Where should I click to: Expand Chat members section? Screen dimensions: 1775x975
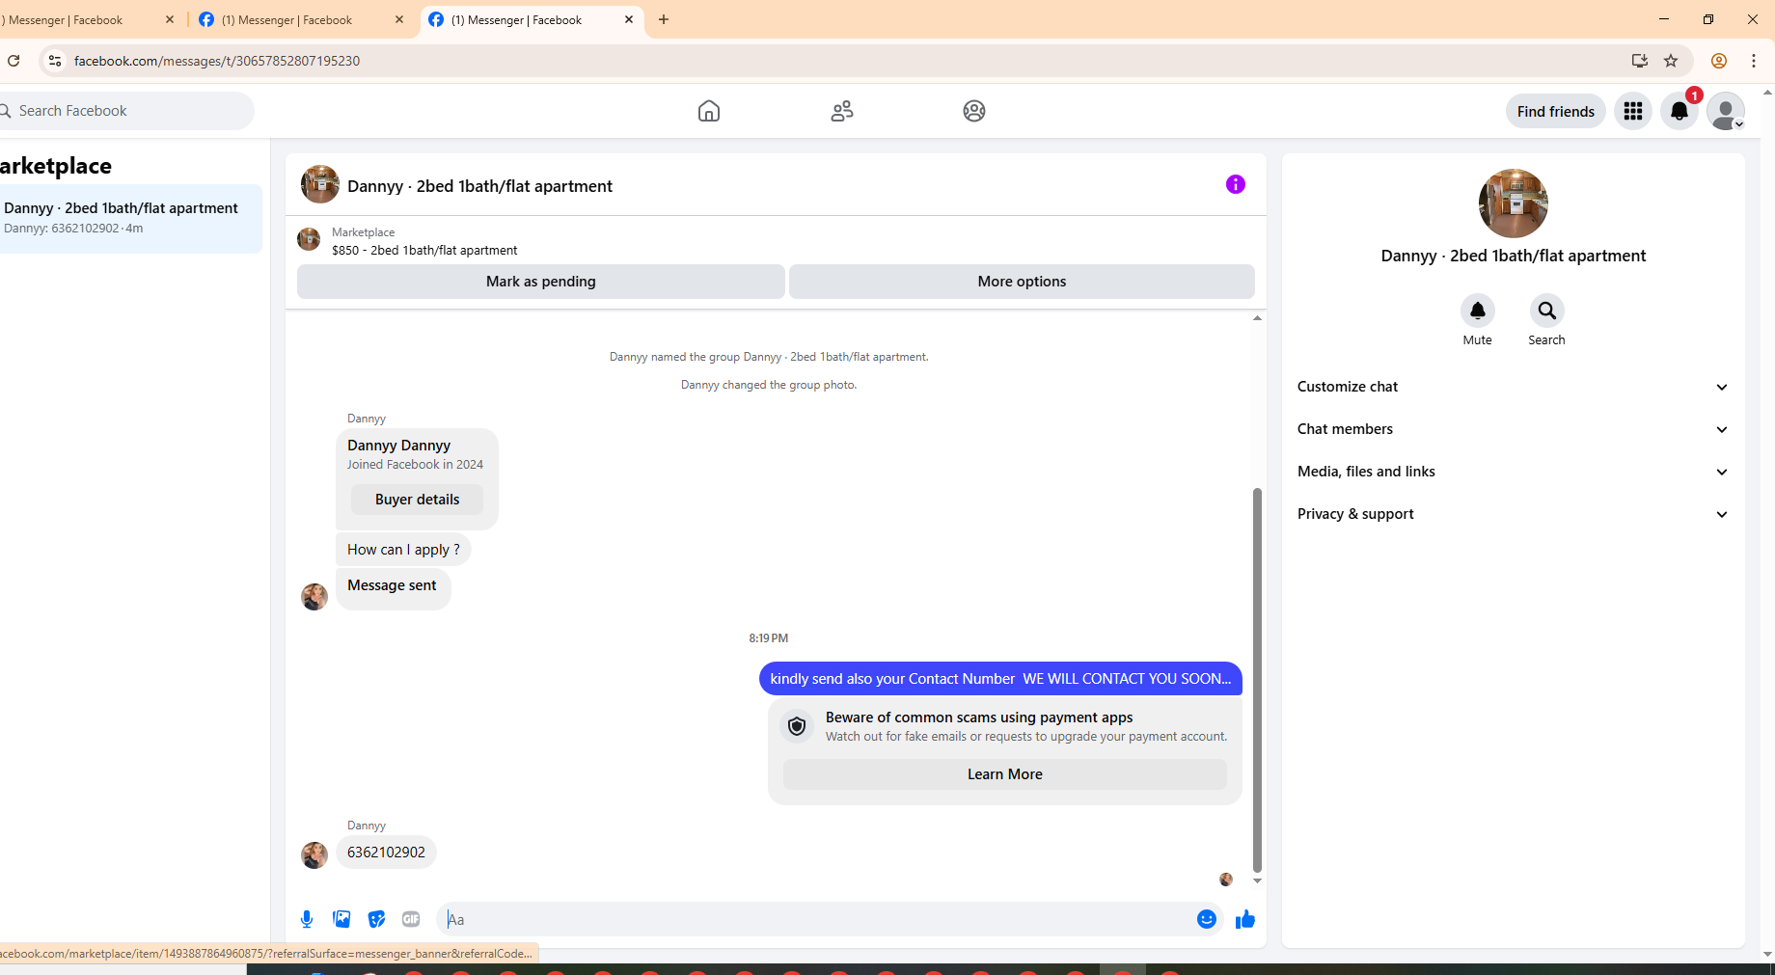(x=1513, y=429)
